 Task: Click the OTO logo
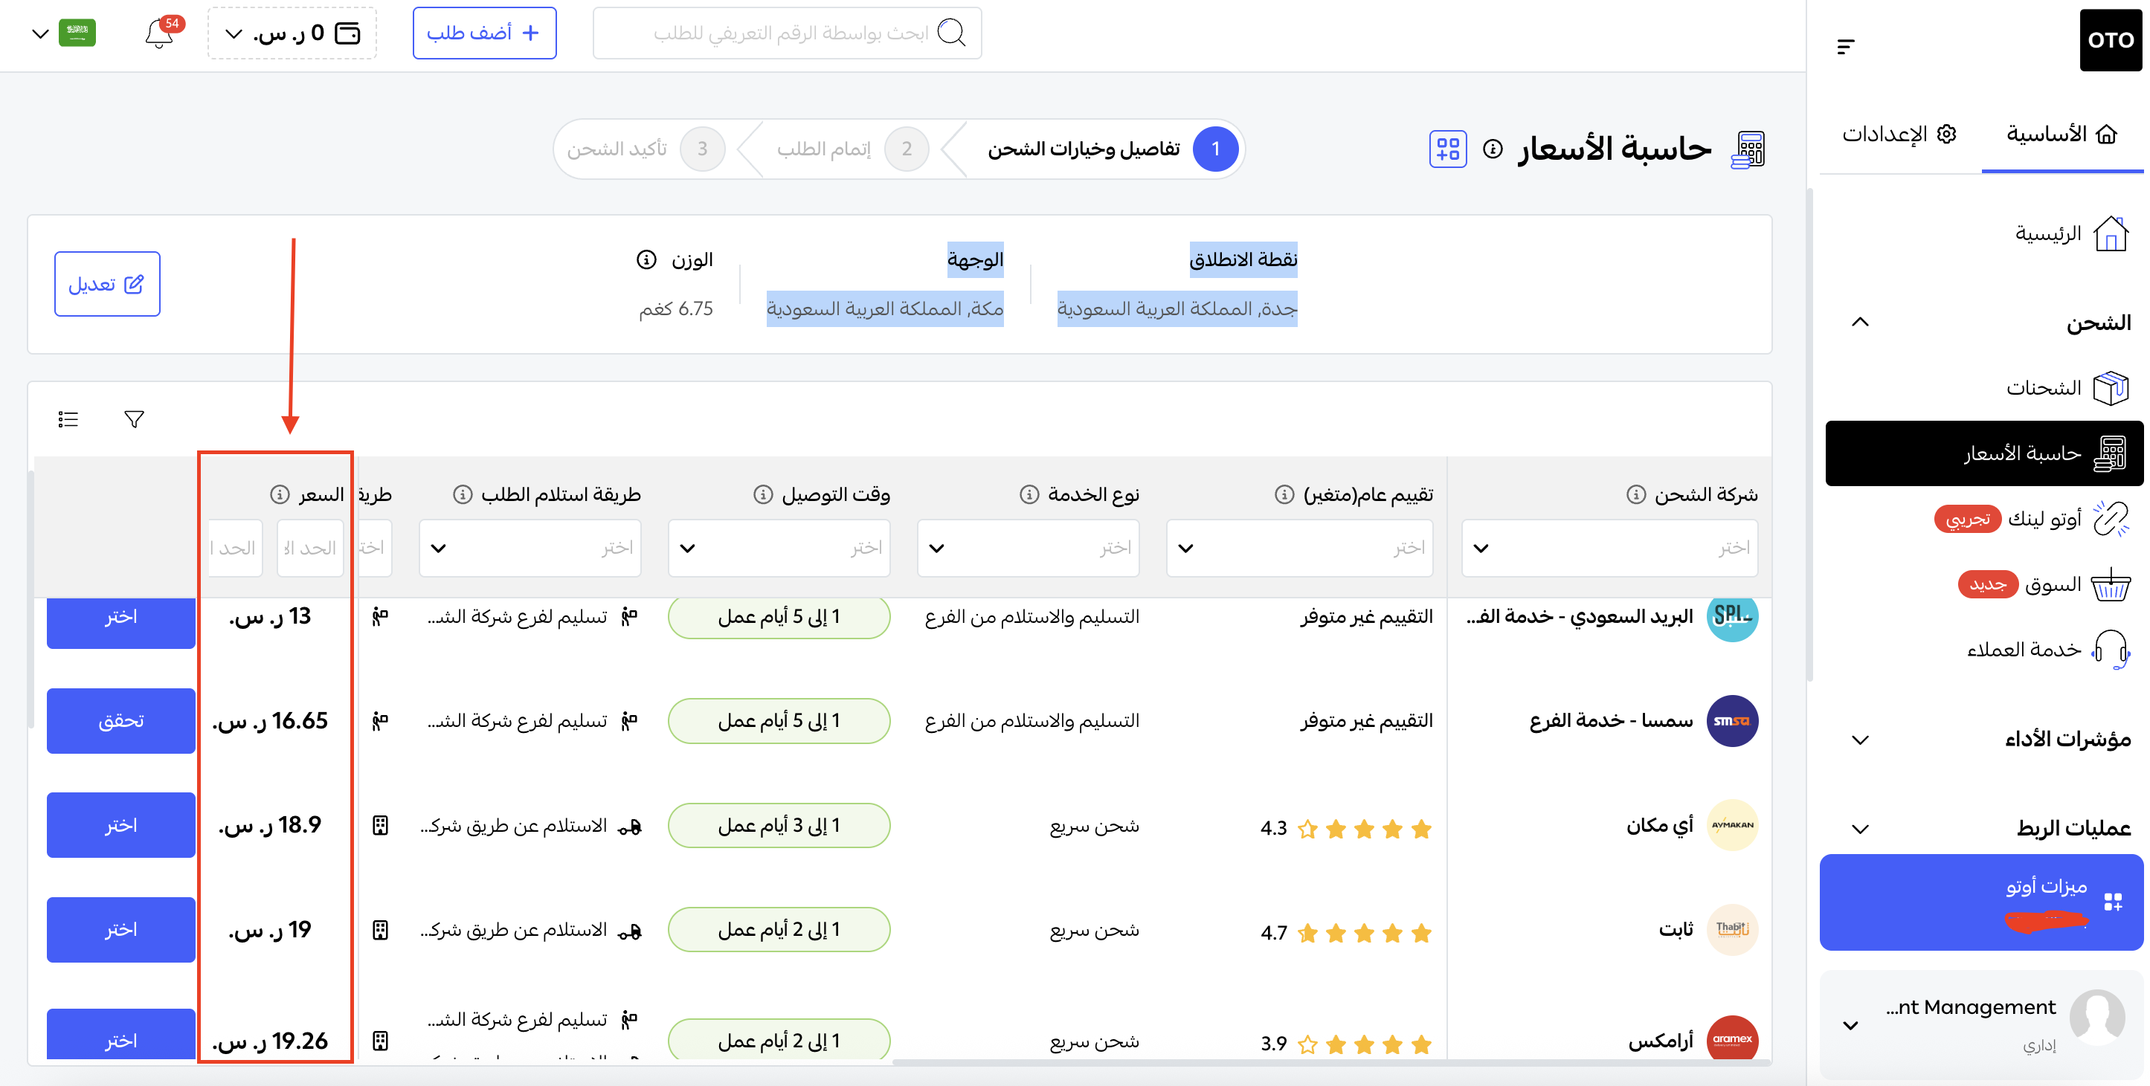[x=2110, y=40]
